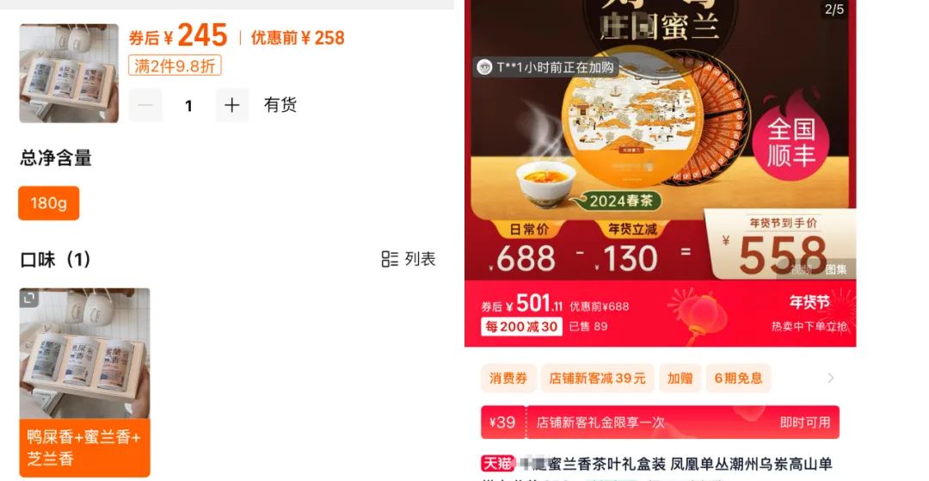
Task: Expand the flavor image enlarge icon
Action: pyautogui.click(x=28, y=298)
